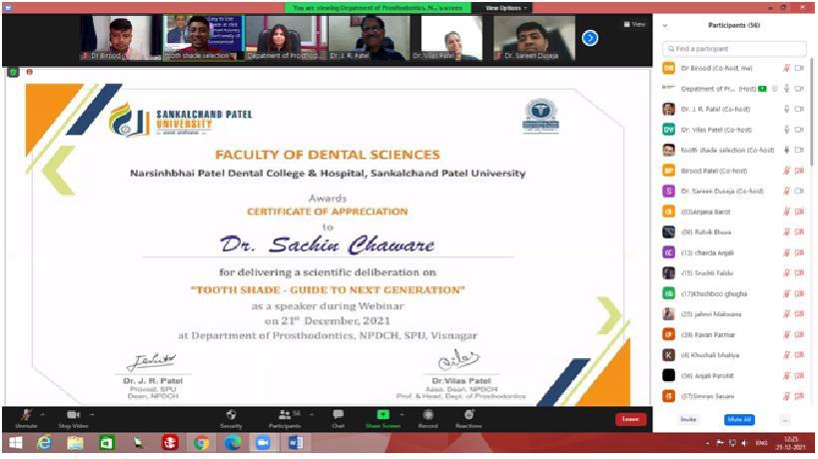The height and width of the screenshot is (459, 818).
Task: Click the blue next-page arrow in video strip
Action: 590,38
